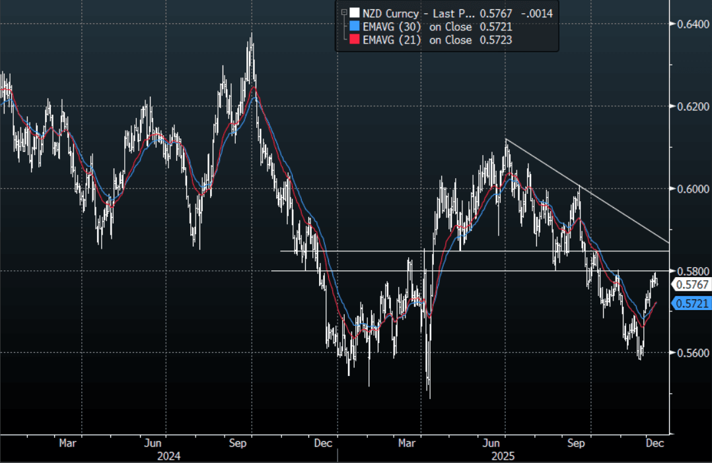The image size is (712, 463).
Task: Click the Mar 2024 month axis label
Action: (67, 443)
